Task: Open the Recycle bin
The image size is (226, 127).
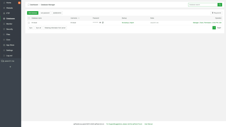Action: (216, 13)
